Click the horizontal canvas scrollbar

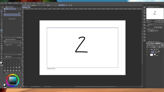pyautogui.click(x=95, y=87)
